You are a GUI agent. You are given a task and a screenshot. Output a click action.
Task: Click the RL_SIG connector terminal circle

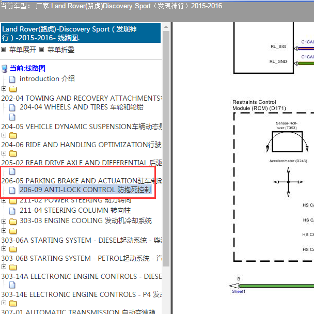point(296,49)
